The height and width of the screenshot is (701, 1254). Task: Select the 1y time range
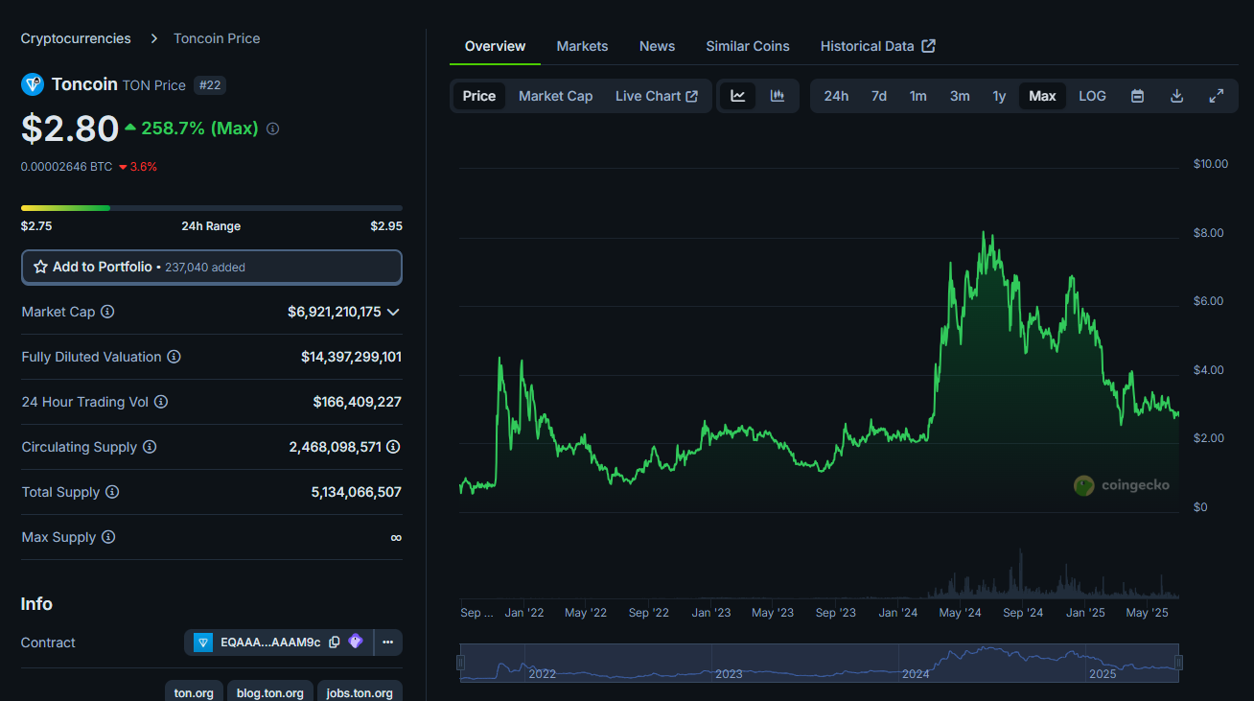[999, 96]
